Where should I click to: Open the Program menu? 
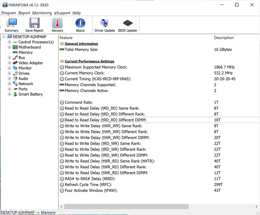point(9,13)
